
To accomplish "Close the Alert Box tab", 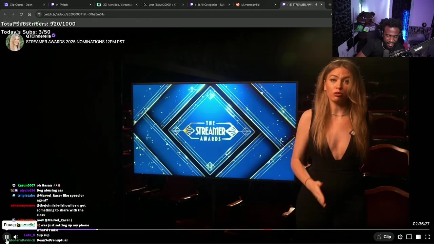I will (137, 5).
